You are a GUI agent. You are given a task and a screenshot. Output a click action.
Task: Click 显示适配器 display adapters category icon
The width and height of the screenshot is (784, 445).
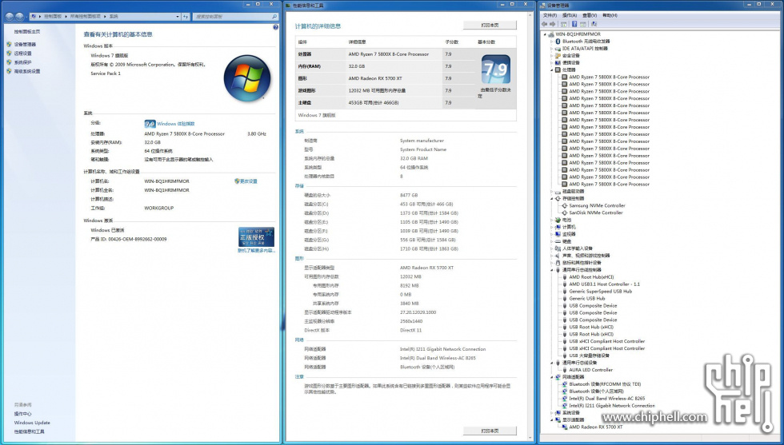(x=558, y=420)
